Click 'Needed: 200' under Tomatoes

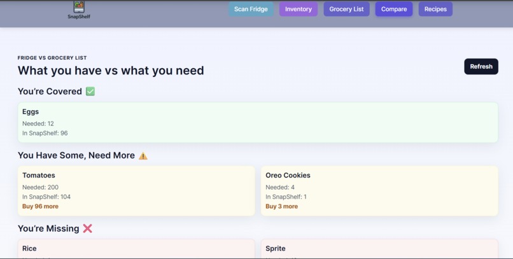coord(40,187)
